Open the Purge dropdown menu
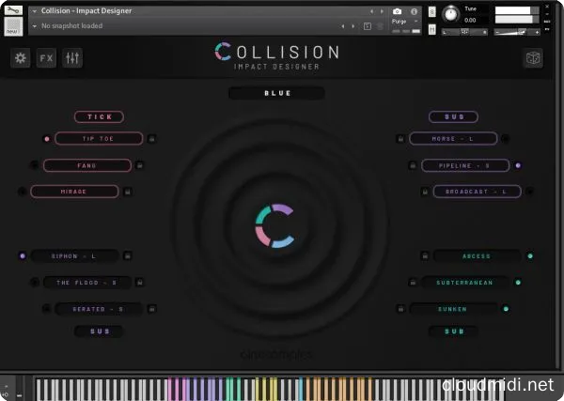564x401 pixels. 405,22
